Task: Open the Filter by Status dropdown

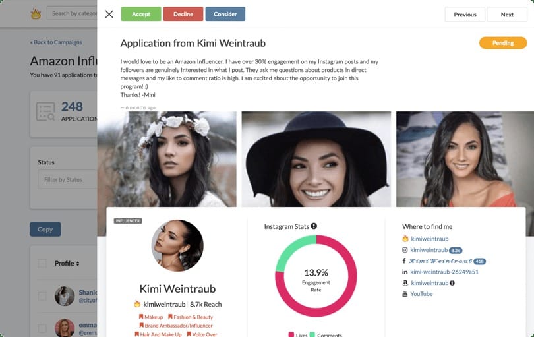Action: point(67,179)
